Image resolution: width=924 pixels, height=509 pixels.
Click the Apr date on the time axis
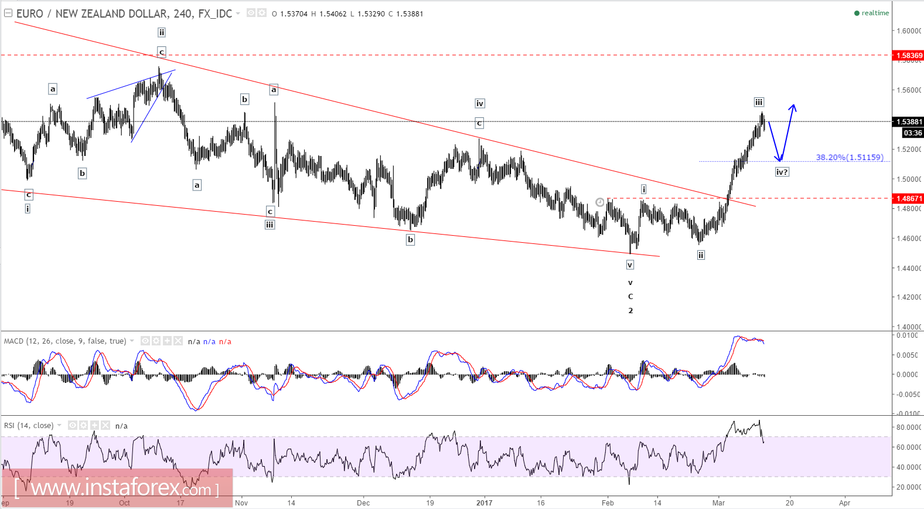click(844, 503)
